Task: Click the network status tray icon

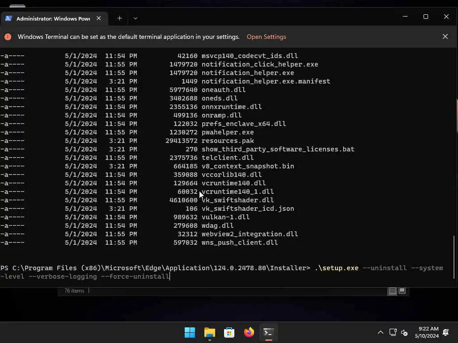Action: tap(393, 332)
